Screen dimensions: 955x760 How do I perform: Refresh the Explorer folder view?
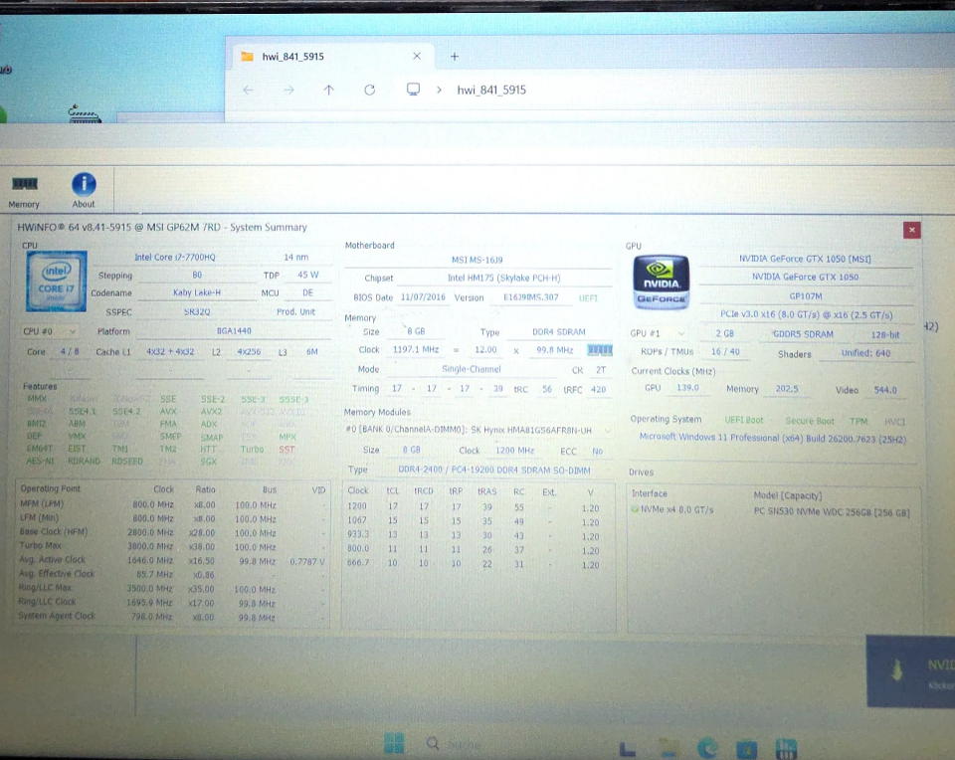pos(370,91)
